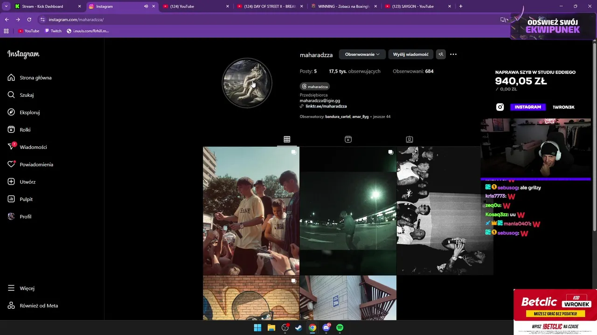The image size is (597, 335).
Task: Go to Eksploruj page
Action: (x=24, y=112)
